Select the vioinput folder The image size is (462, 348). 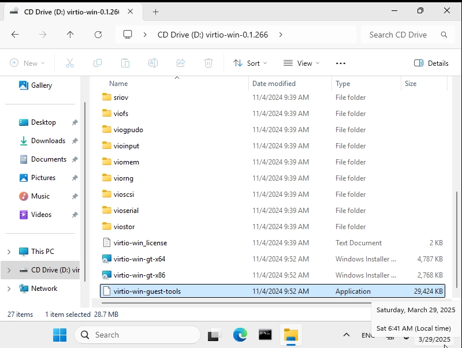coord(273,146)
